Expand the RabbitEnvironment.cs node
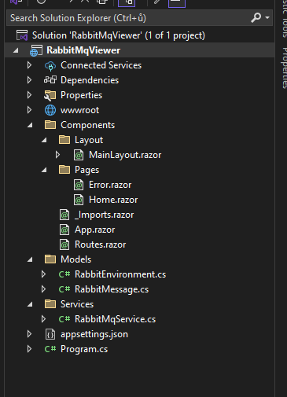Screen dimensions: 287x397 [x=43, y=274]
